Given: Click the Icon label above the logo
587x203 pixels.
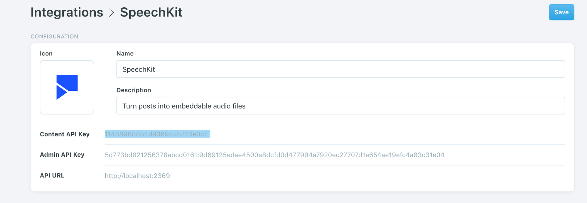Looking at the screenshot, I should pyautogui.click(x=46, y=53).
